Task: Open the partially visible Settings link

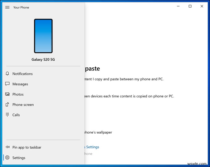Action: point(92,147)
